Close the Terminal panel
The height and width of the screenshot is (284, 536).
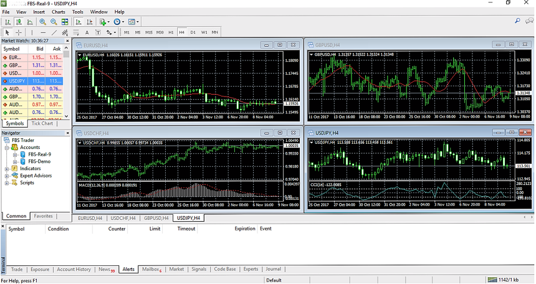(3, 226)
